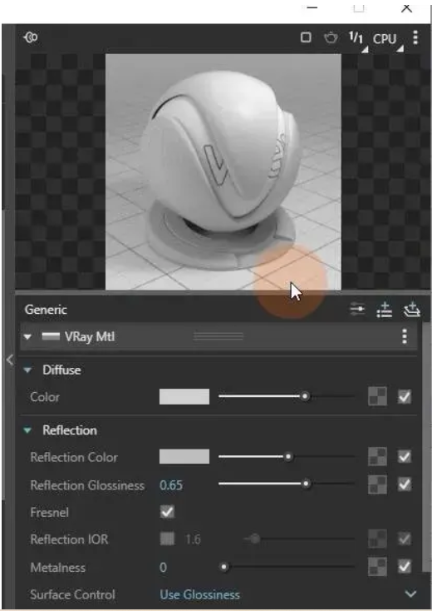
Task: Open the 1/1 preview quality menu
Action: [358, 40]
